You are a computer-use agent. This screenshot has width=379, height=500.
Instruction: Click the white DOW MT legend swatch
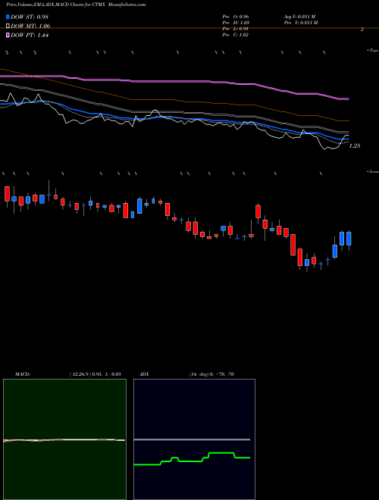pos(8,27)
